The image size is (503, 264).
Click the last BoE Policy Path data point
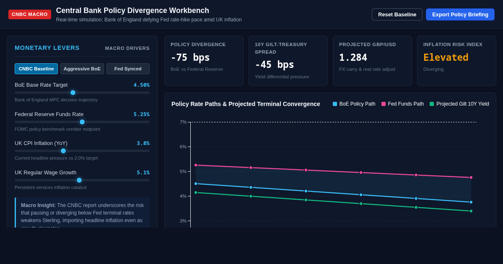pos(471,202)
